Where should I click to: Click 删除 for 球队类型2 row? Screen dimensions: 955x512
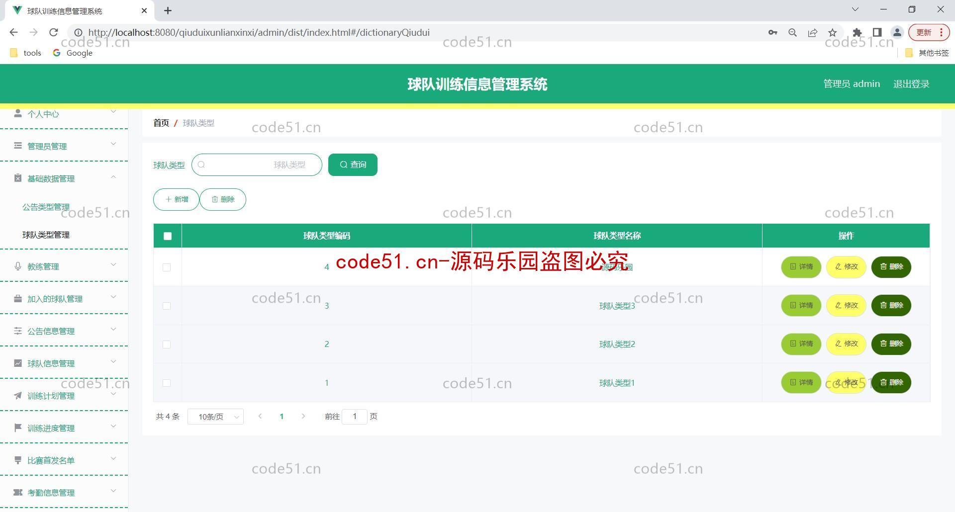click(x=891, y=343)
